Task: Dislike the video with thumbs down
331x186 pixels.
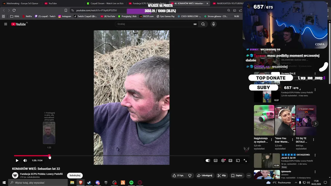Action: click(x=190, y=175)
